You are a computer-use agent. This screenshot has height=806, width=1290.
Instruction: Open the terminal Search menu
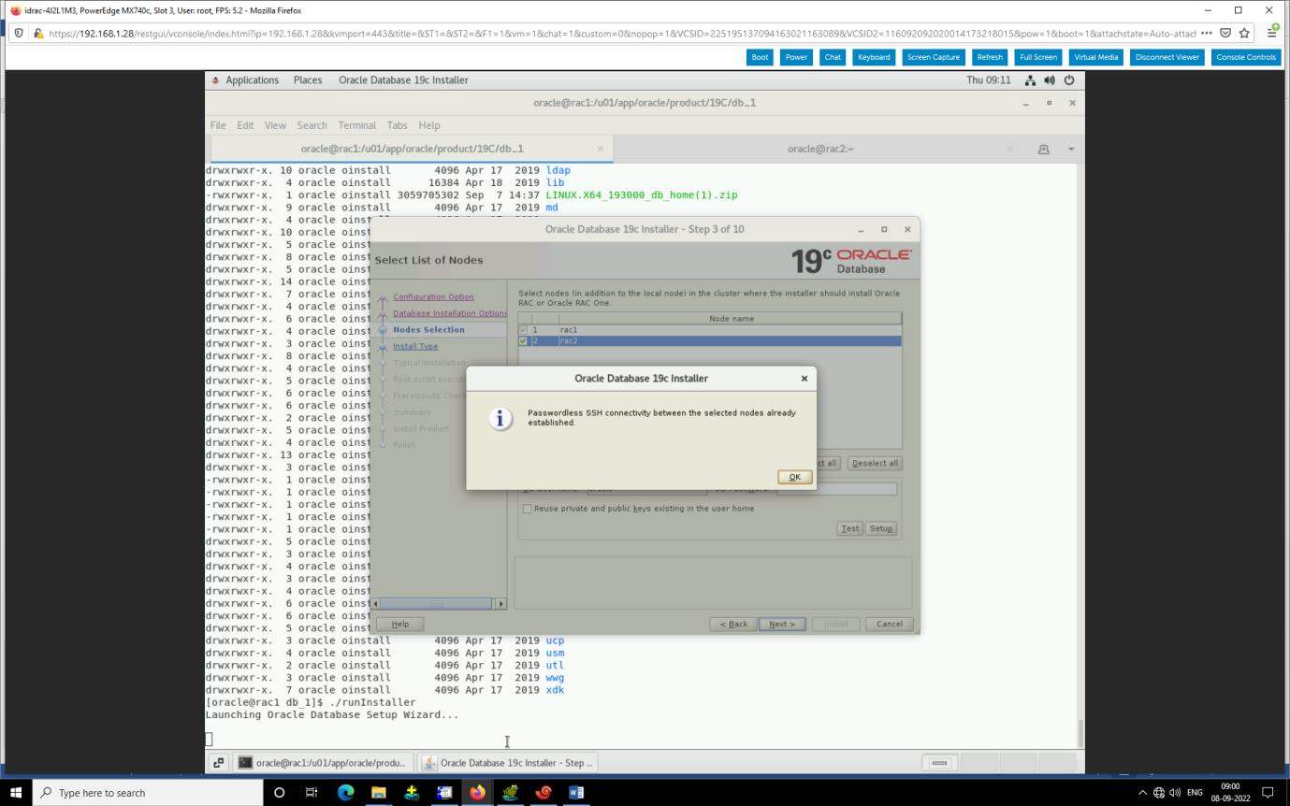[312, 125]
